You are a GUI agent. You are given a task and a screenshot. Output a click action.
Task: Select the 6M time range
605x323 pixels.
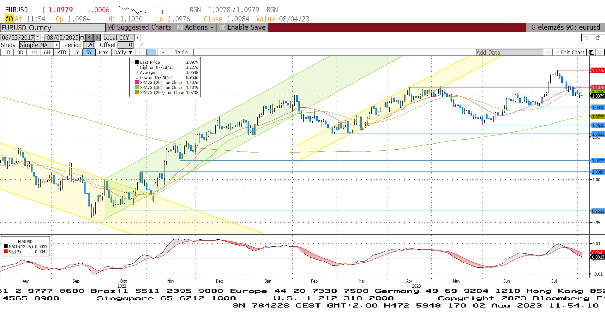47,52
